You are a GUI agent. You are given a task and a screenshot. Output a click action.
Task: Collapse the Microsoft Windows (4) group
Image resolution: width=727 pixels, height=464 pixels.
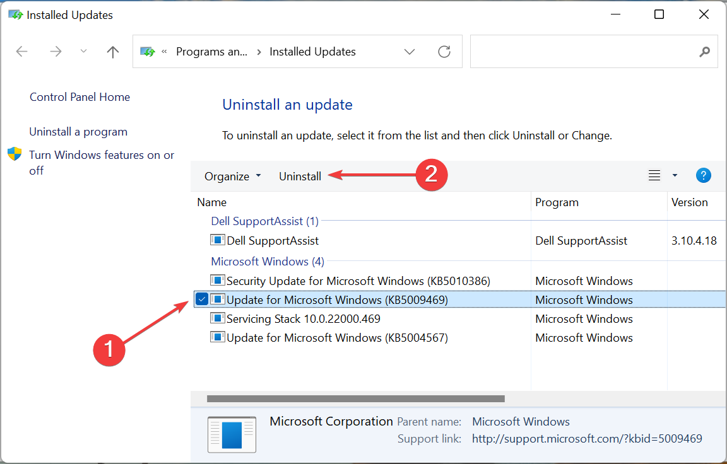pos(268,262)
